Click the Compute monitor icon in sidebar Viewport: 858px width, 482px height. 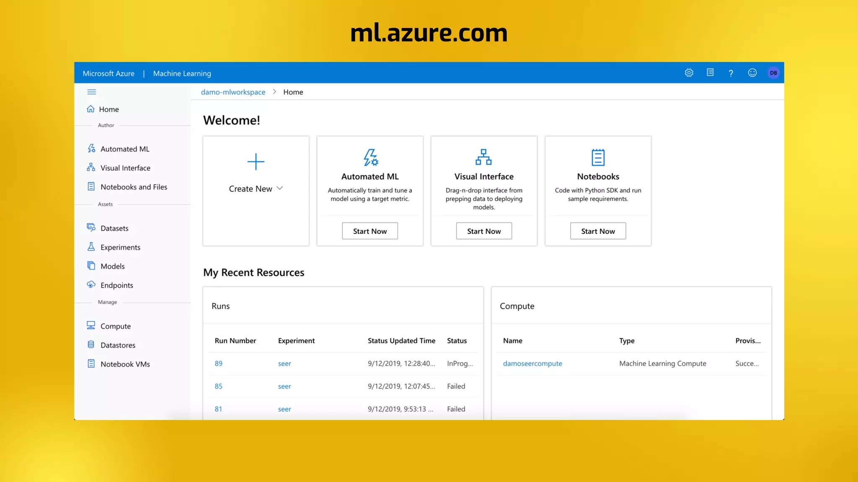(91, 326)
